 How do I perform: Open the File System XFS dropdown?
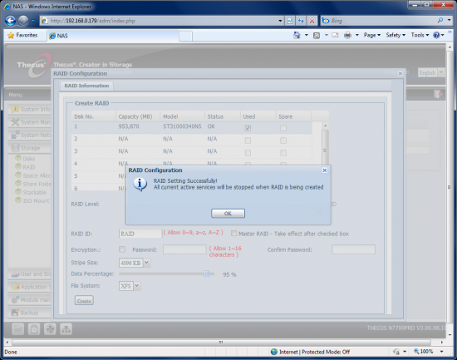[137, 286]
